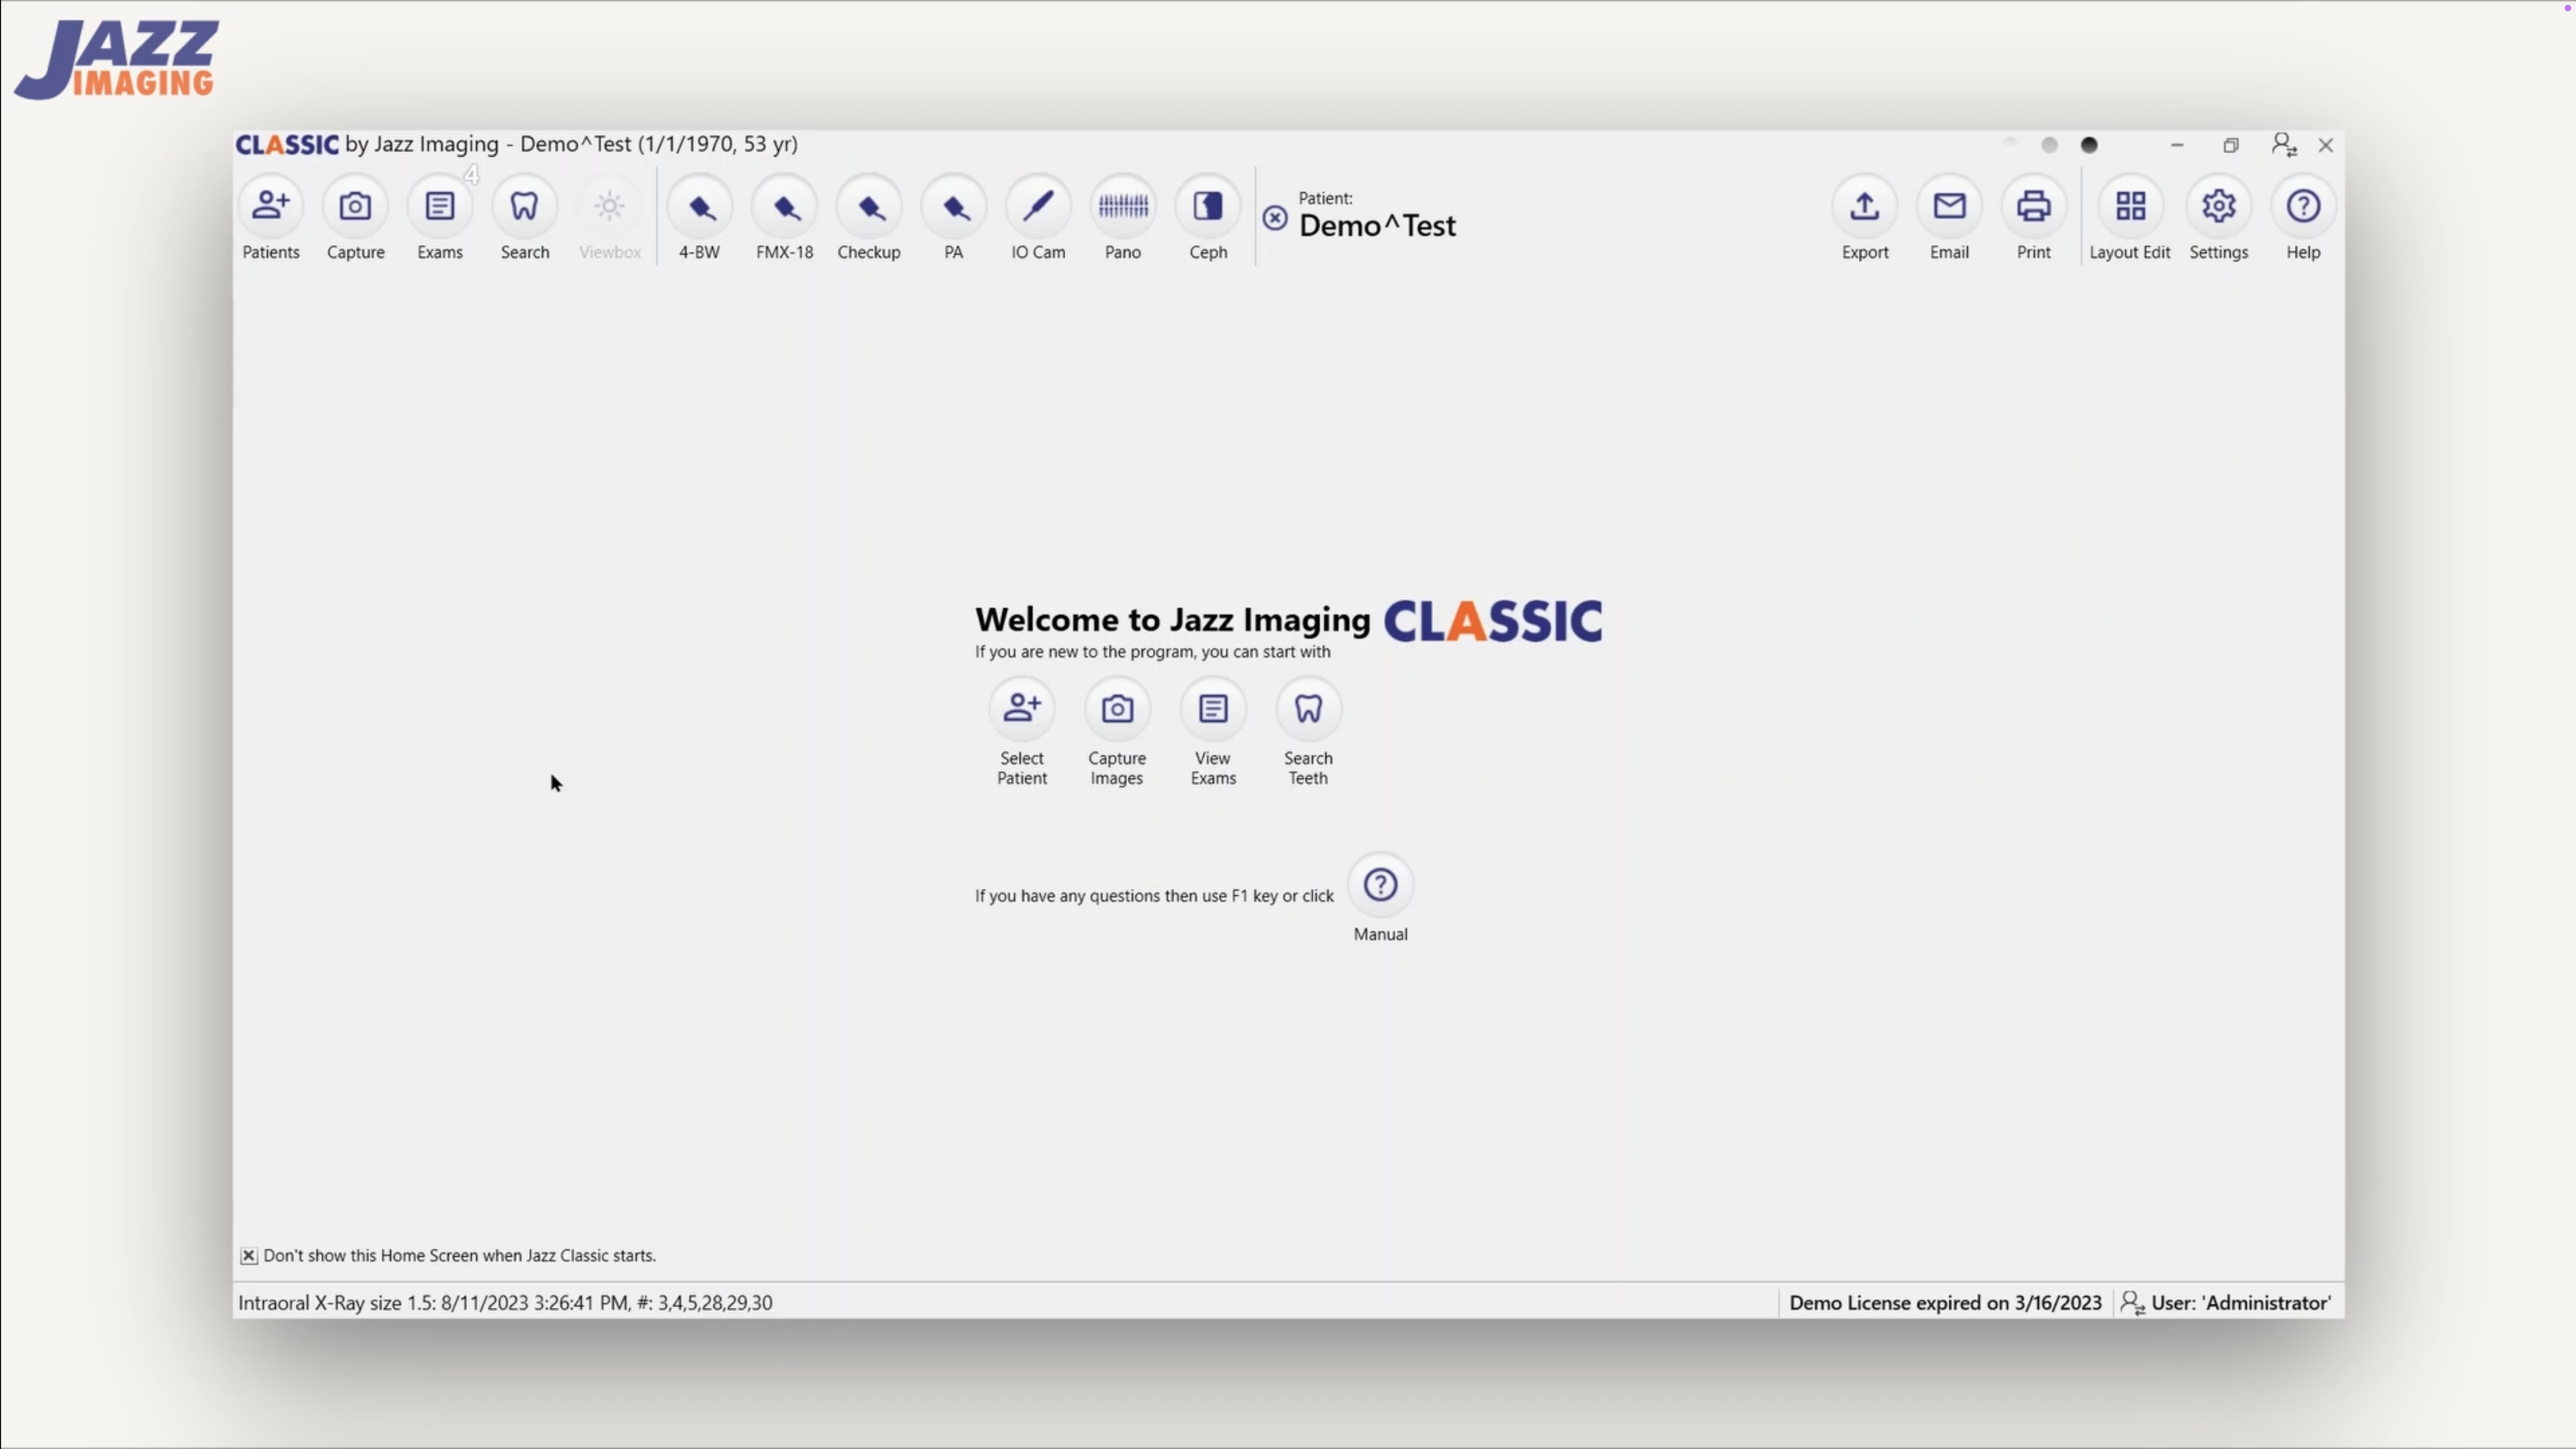Select the black theme color dot

point(2089,145)
